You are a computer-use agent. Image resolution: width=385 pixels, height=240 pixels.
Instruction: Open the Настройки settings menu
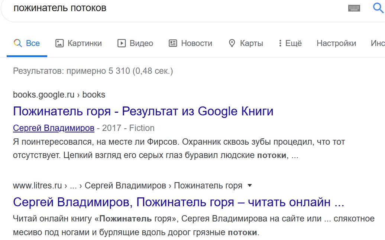[x=336, y=43]
